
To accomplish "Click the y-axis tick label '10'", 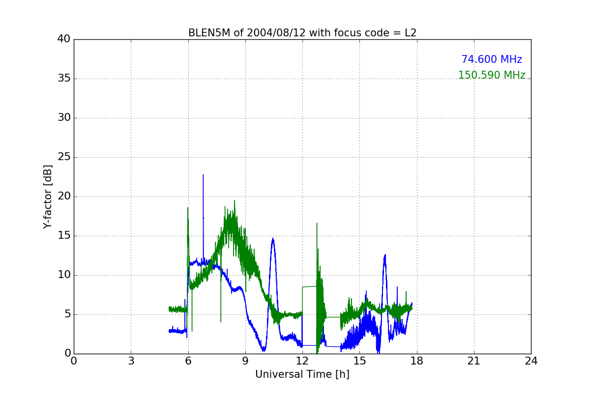I will (x=64, y=275).
